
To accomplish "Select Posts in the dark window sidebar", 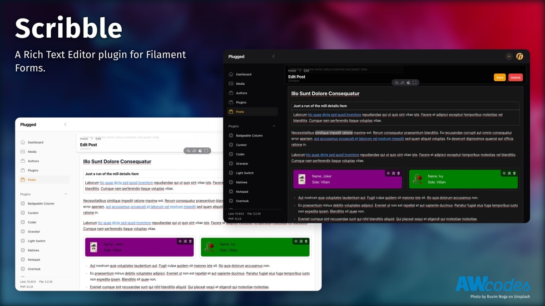I will pos(252,112).
